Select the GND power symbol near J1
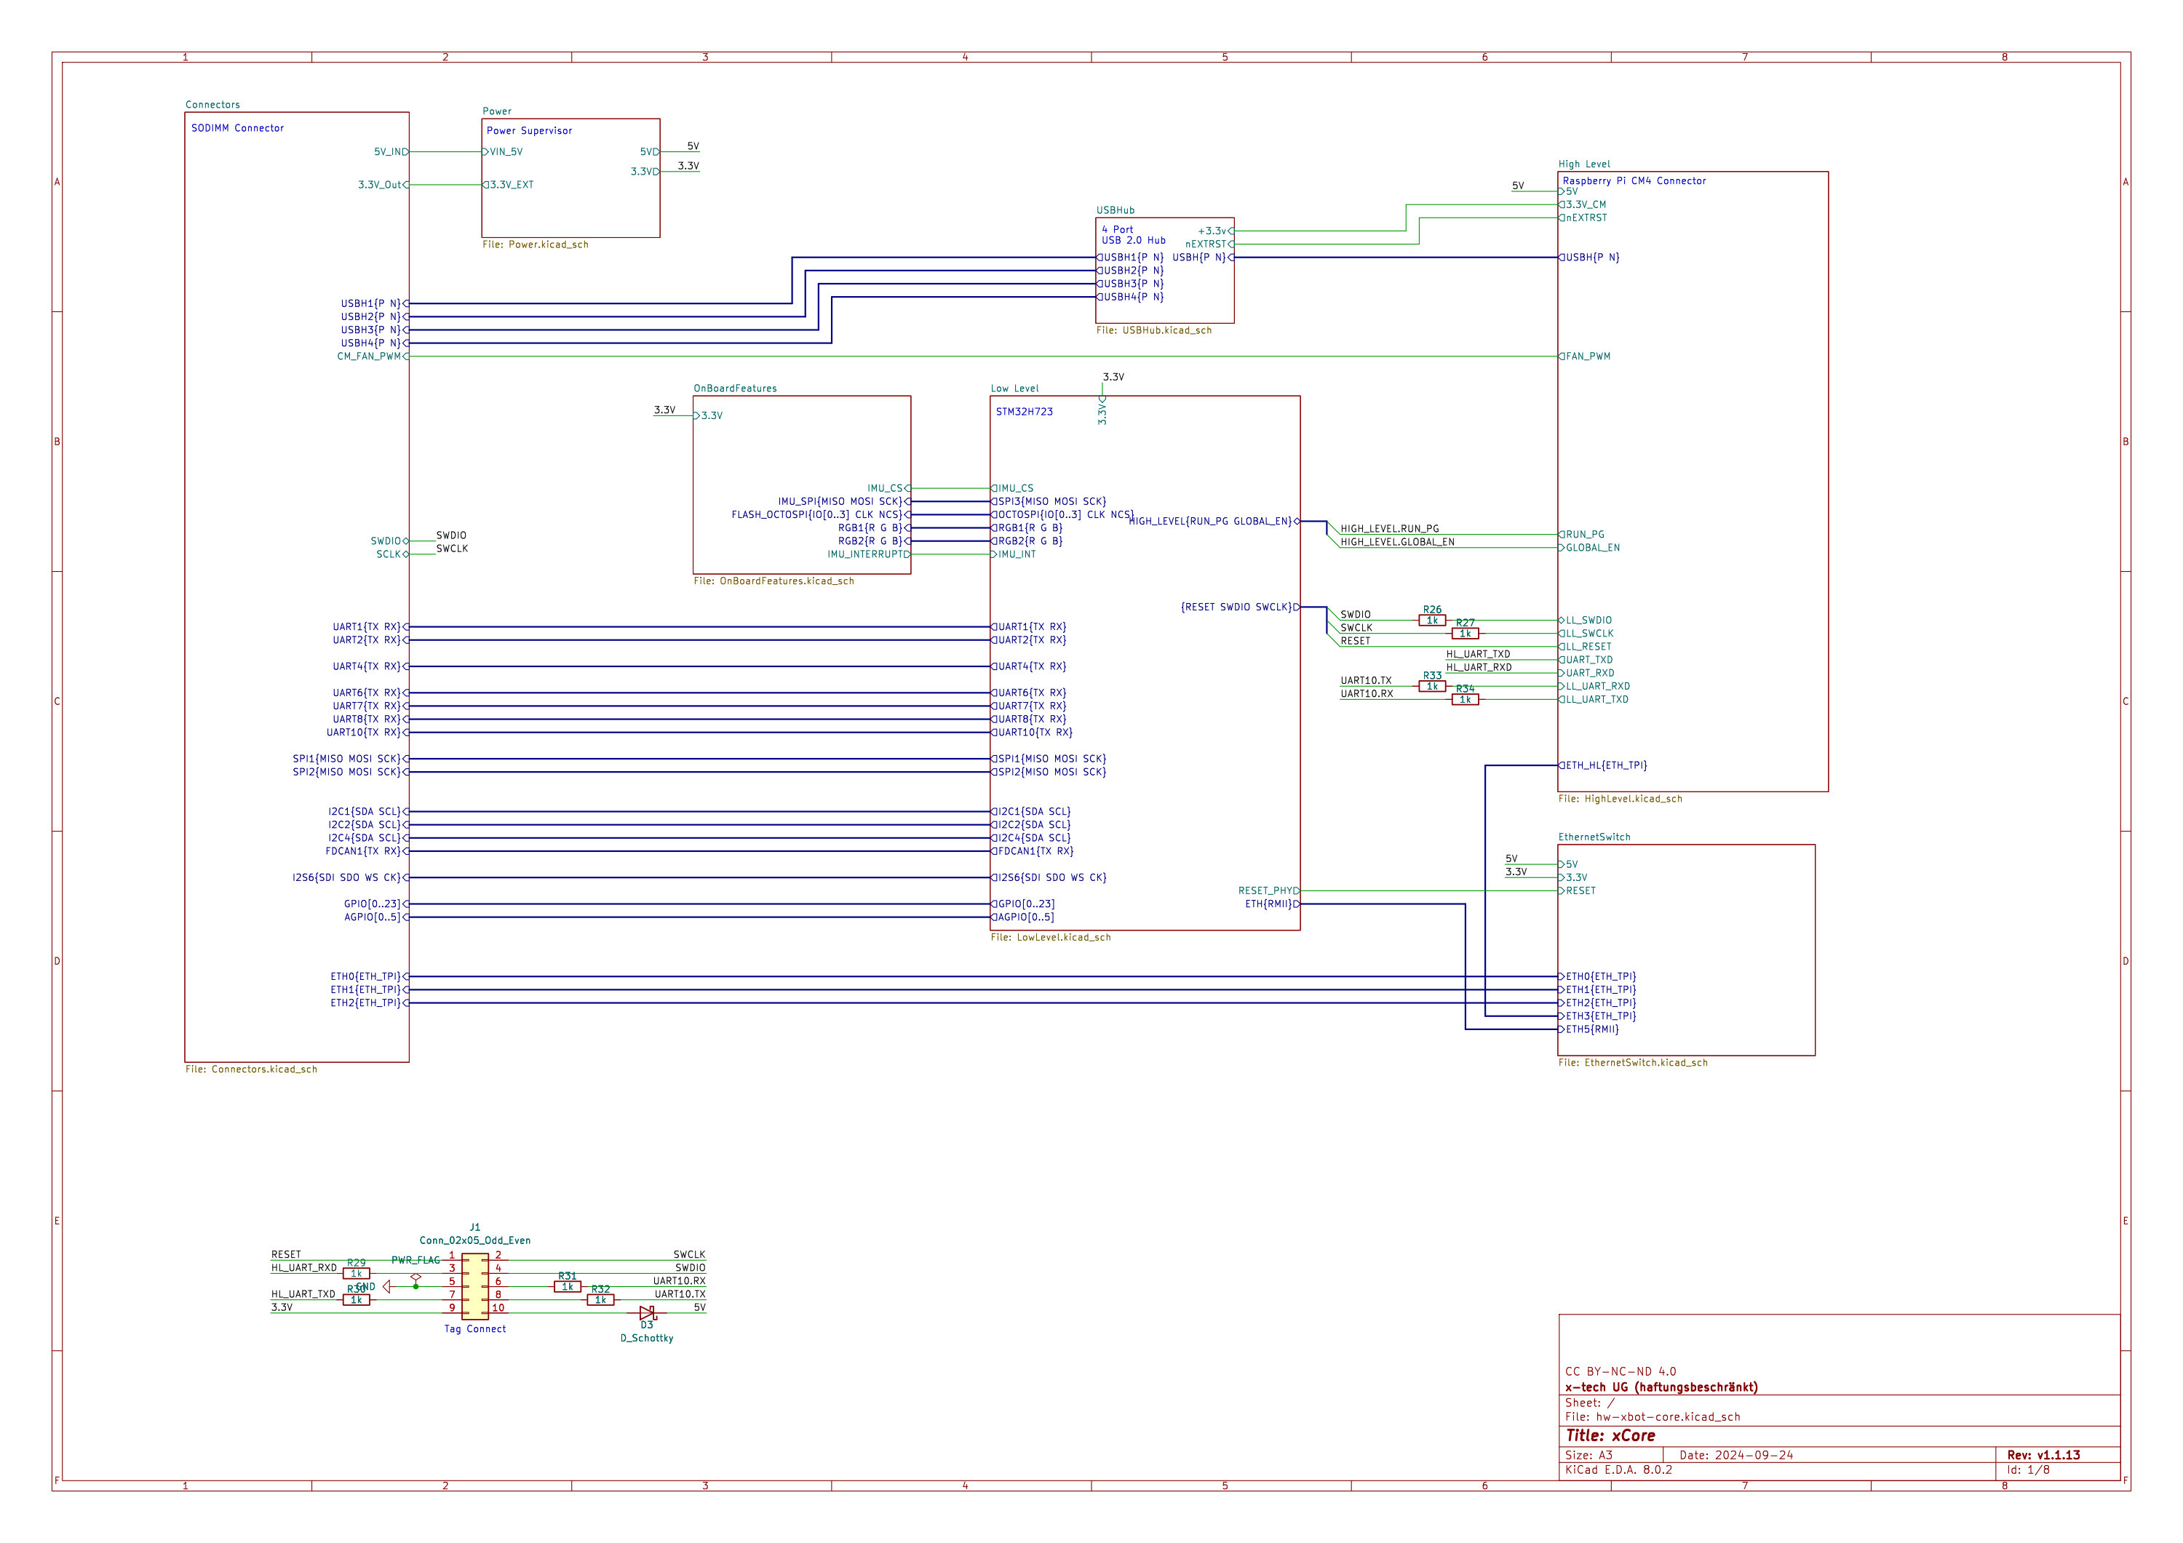Viewport: 2183px width, 1543px height. (x=386, y=1286)
